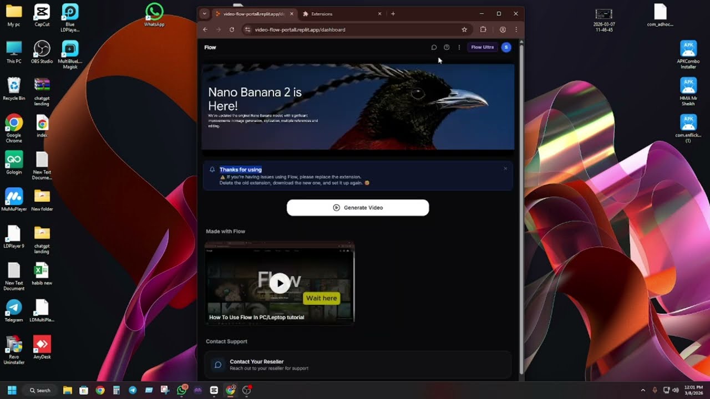This screenshot has height=399, width=710.
Task: Select the Gologin desktop shortcut
Action: [14, 163]
